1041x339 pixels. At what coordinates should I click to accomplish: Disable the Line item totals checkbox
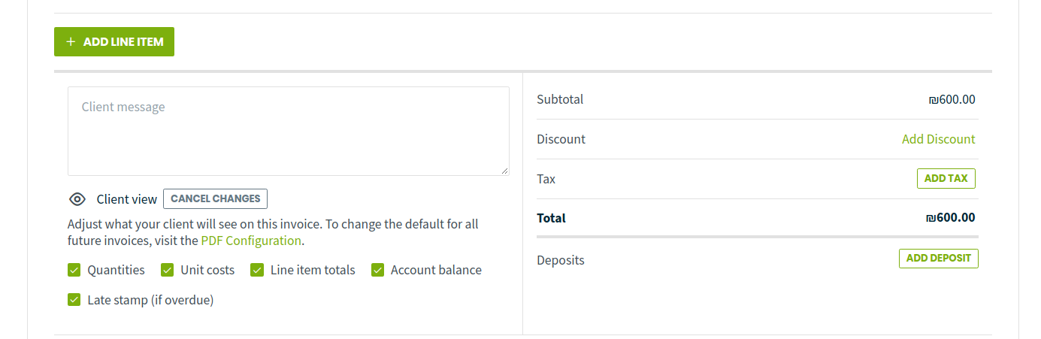pos(257,270)
